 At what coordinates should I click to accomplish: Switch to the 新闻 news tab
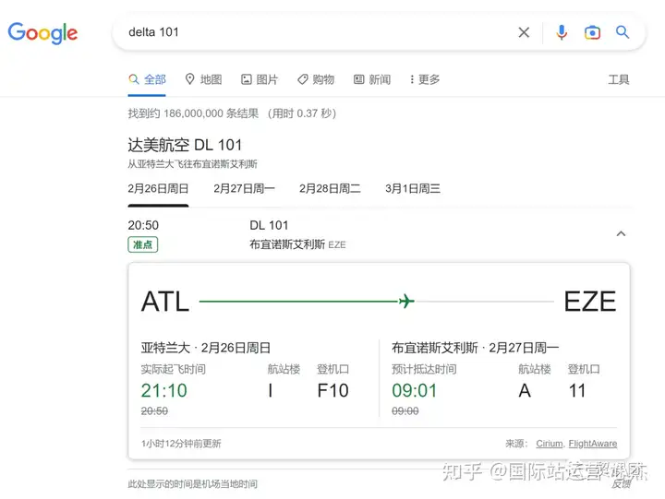(372, 79)
